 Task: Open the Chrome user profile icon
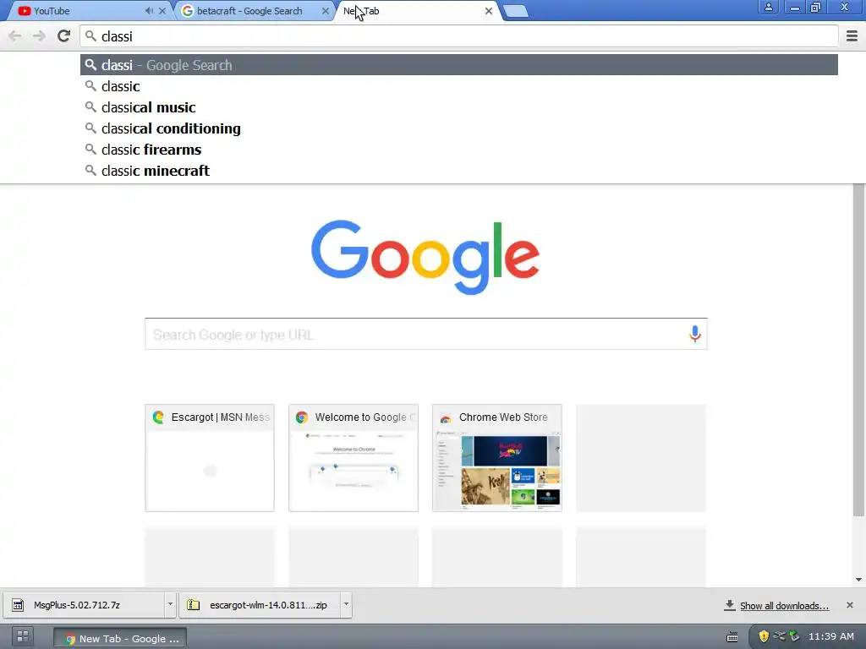[x=768, y=7]
